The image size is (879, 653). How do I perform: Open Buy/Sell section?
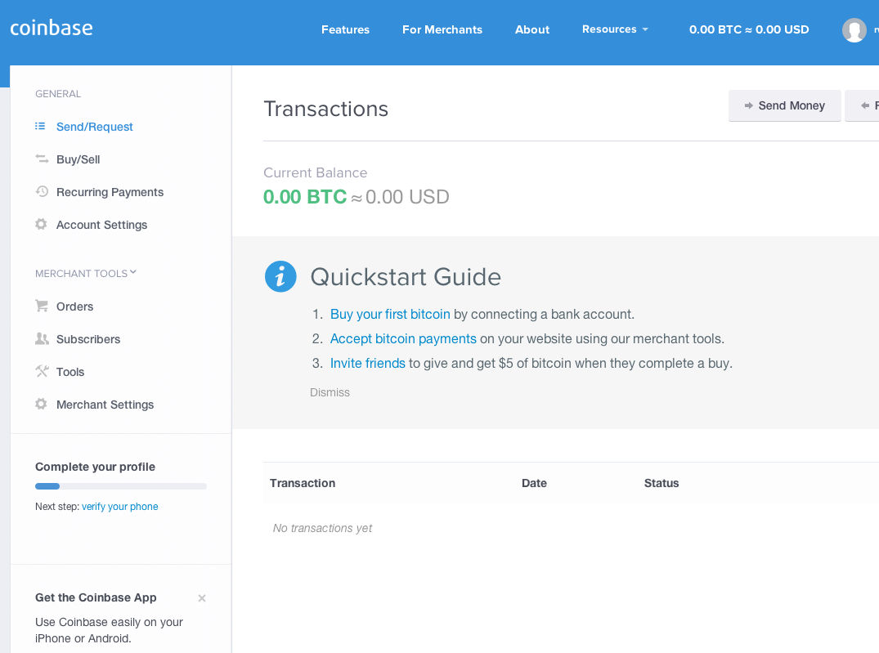click(x=78, y=159)
